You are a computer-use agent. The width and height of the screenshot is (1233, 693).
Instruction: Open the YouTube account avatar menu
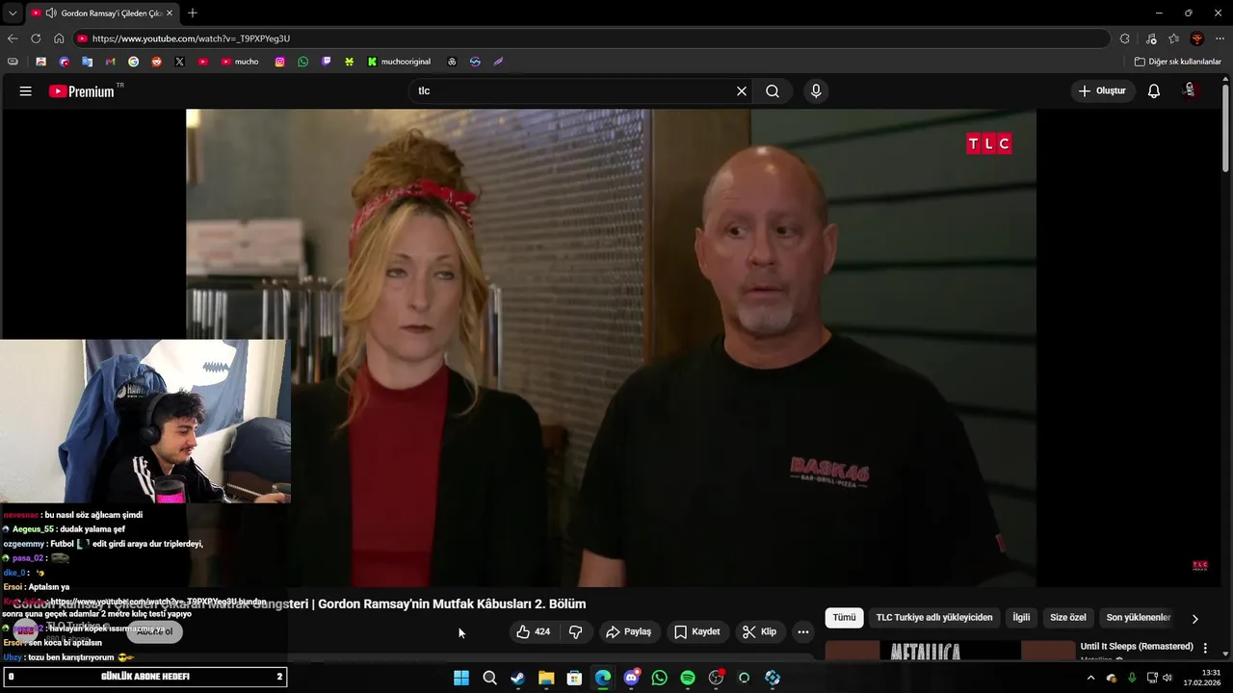(1190, 90)
